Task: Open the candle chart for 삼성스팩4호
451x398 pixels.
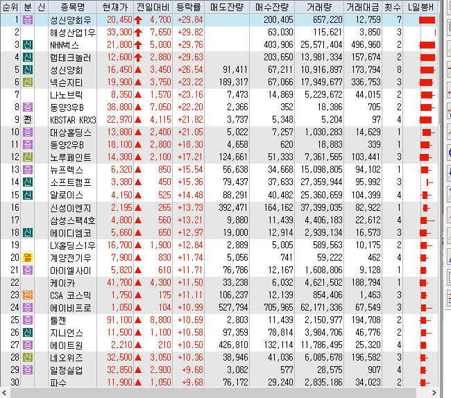Action: coord(427,220)
